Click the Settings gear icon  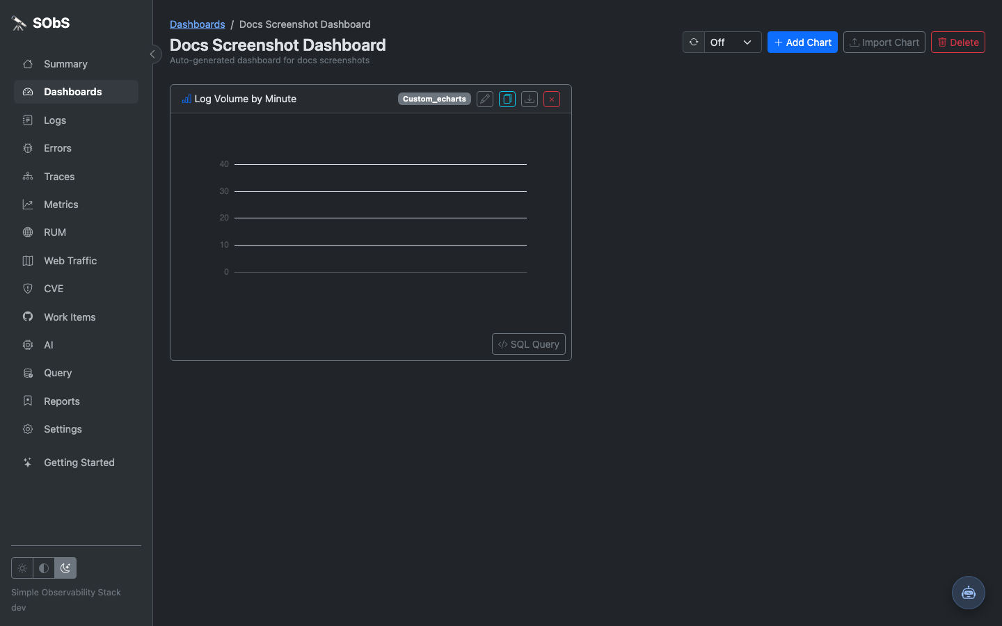coord(28,429)
